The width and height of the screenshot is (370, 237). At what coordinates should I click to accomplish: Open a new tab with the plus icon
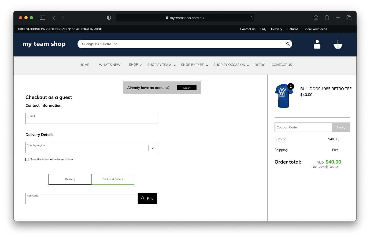(338, 18)
